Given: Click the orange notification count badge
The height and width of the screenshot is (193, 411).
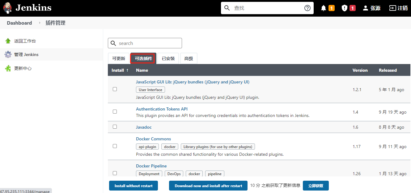Looking at the screenshot, I should (332, 8).
